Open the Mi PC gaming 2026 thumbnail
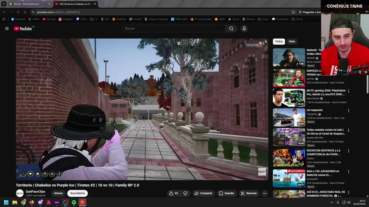Screen dimensions: 369x207 click(x=289, y=98)
